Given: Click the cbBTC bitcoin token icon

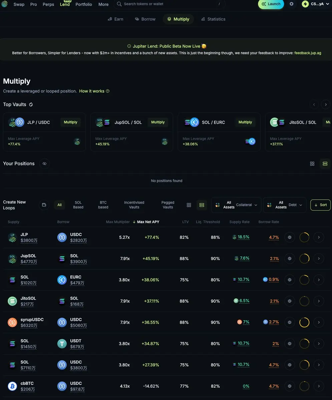Looking at the screenshot, I should coord(12,386).
